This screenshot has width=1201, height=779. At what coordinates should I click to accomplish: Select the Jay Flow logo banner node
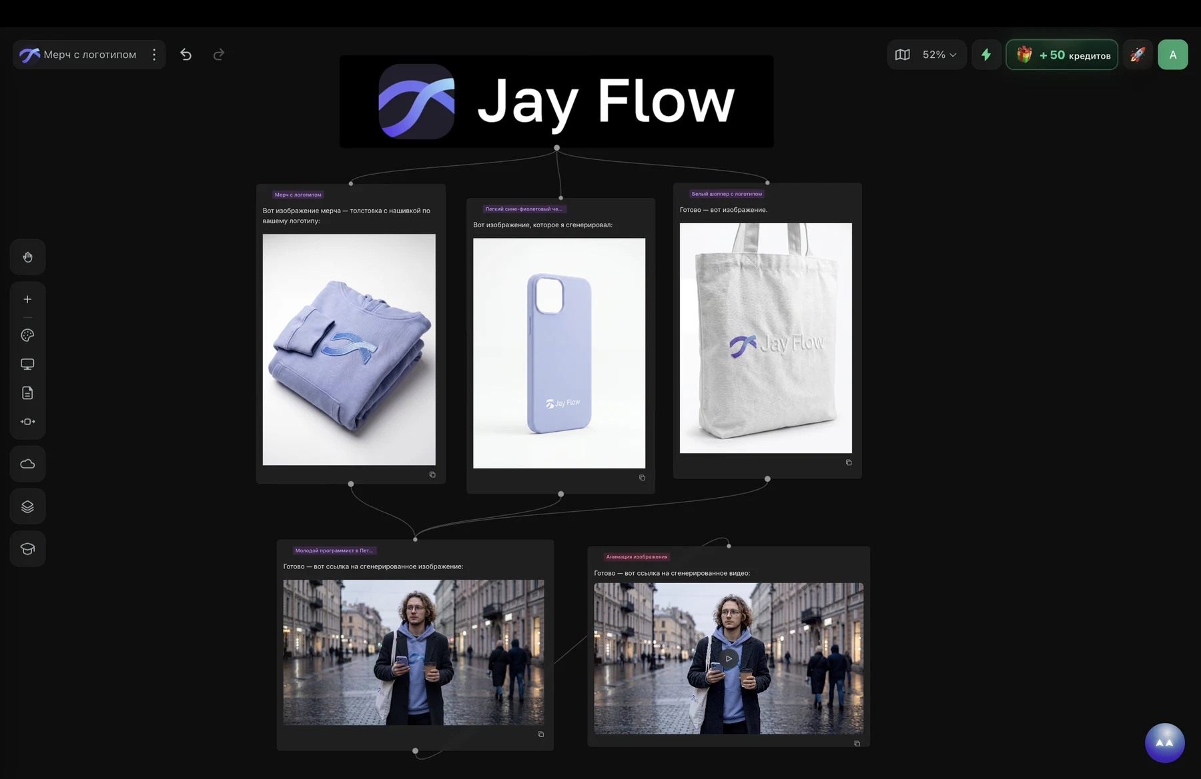556,101
